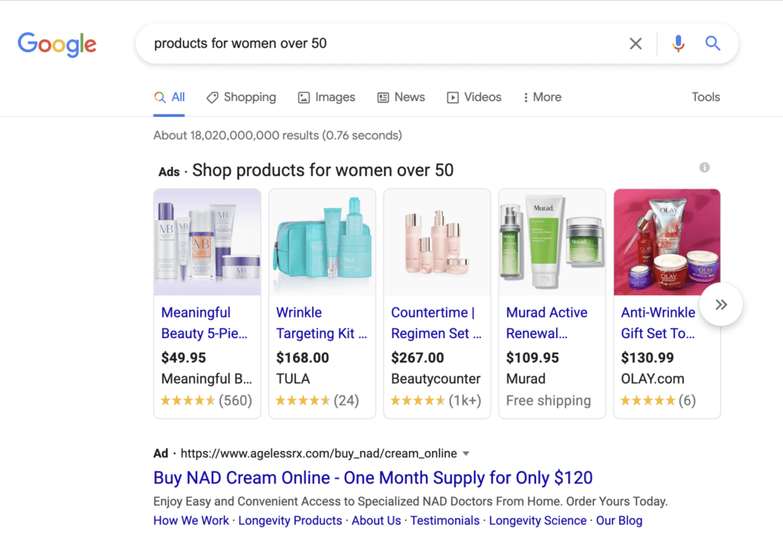
Task: Open the Longevity Products sitelink
Action: click(x=290, y=521)
